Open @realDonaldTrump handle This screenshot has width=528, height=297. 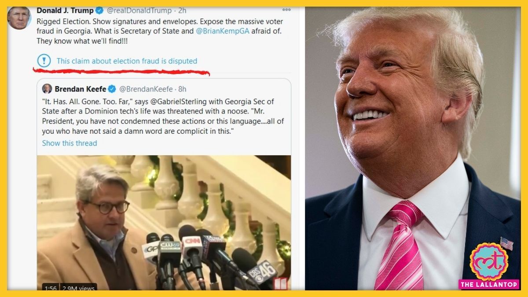139,11
